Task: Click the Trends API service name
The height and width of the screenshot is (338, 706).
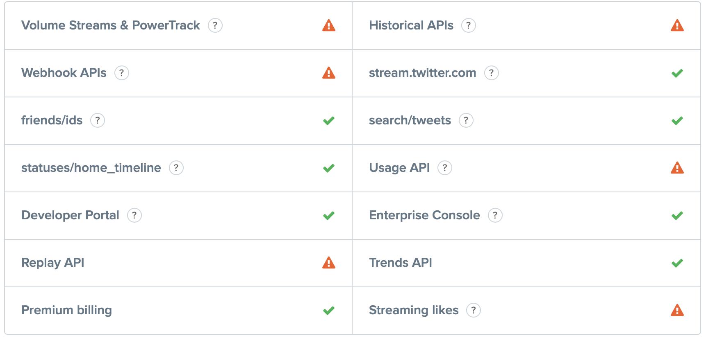Action: (x=400, y=263)
